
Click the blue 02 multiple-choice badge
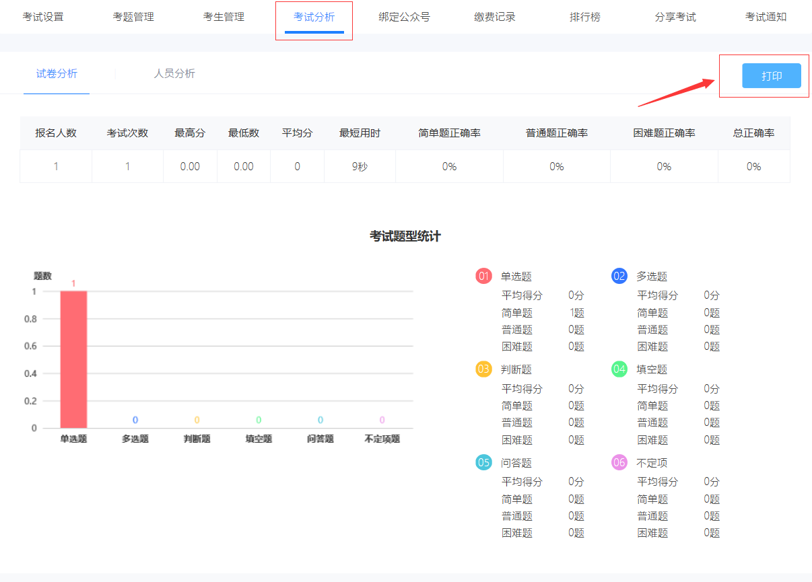coord(619,276)
